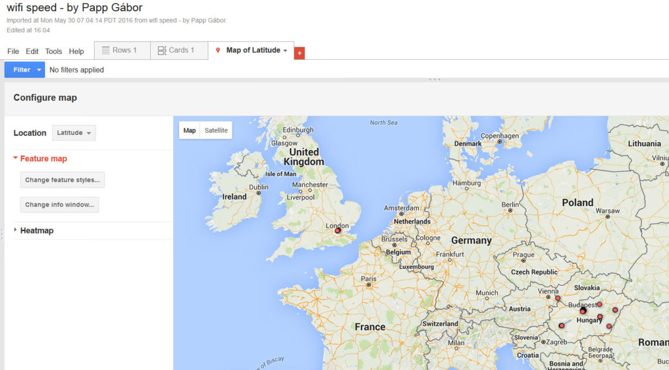The width and height of the screenshot is (669, 370).
Task: Switch to the Rows 1 tab
Action: coord(122,50)
